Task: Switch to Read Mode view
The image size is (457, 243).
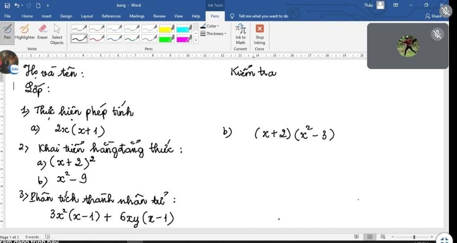Action: click(x=357, y=237)
